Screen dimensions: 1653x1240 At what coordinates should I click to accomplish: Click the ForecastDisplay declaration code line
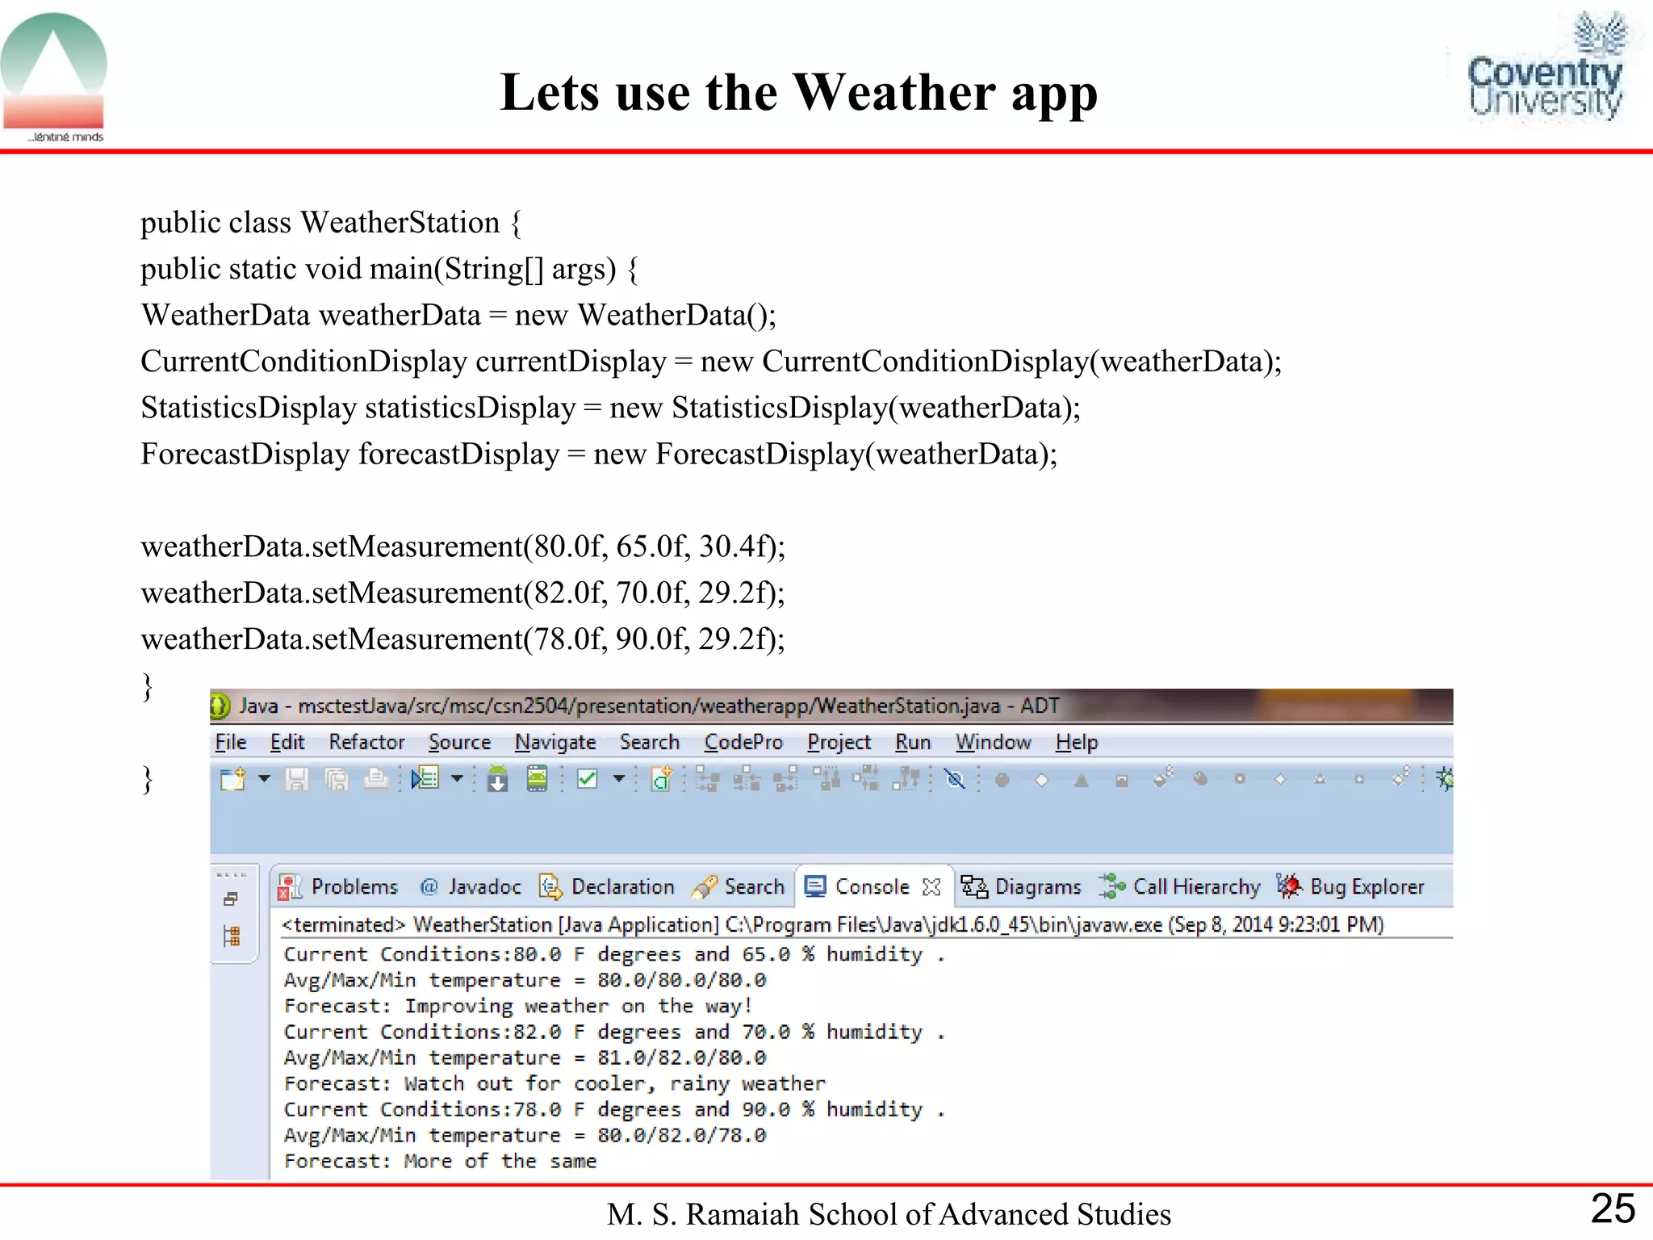599,455
